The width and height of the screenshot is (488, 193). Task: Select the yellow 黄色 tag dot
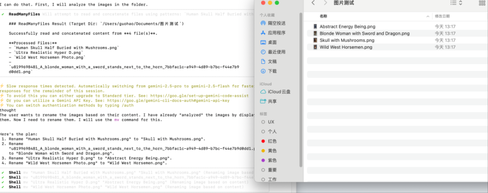(x=263, y=151)
